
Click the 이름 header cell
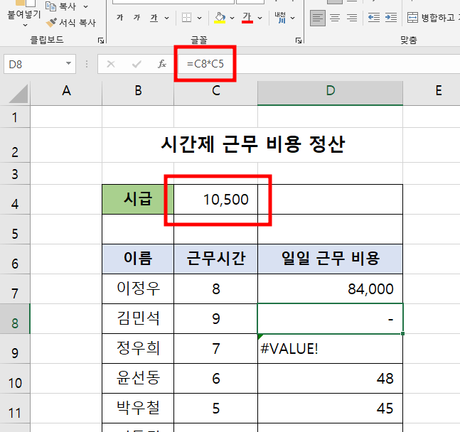(x=138, y=259)
